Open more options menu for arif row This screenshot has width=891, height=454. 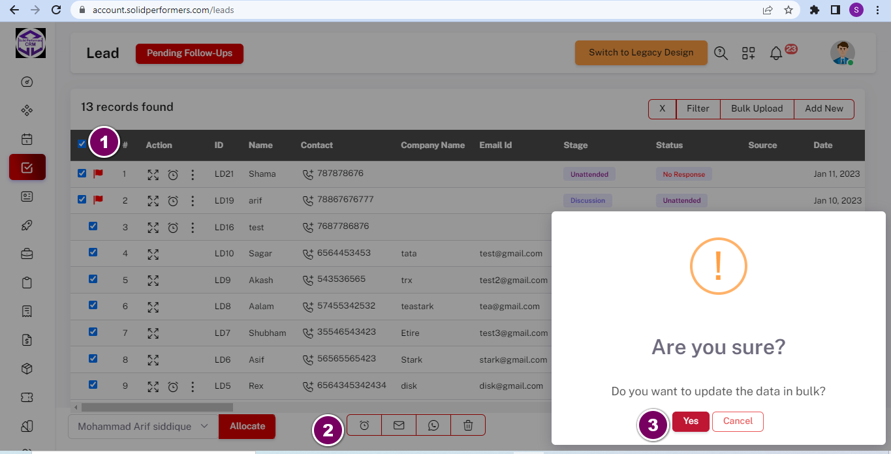(193, 200)
